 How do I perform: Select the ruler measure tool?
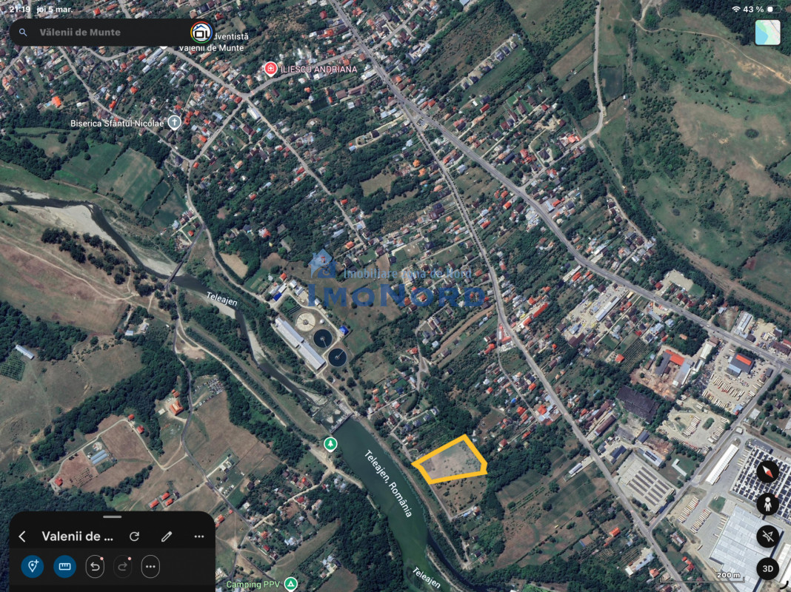coord(64,567)
